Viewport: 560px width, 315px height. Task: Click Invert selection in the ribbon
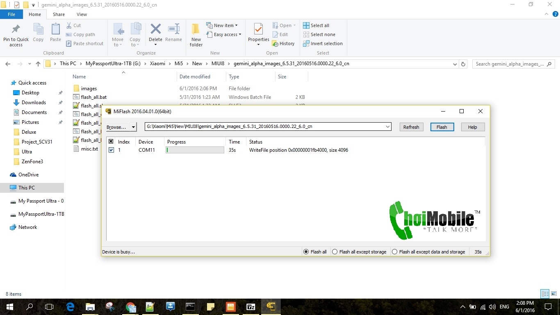(323, 43)
